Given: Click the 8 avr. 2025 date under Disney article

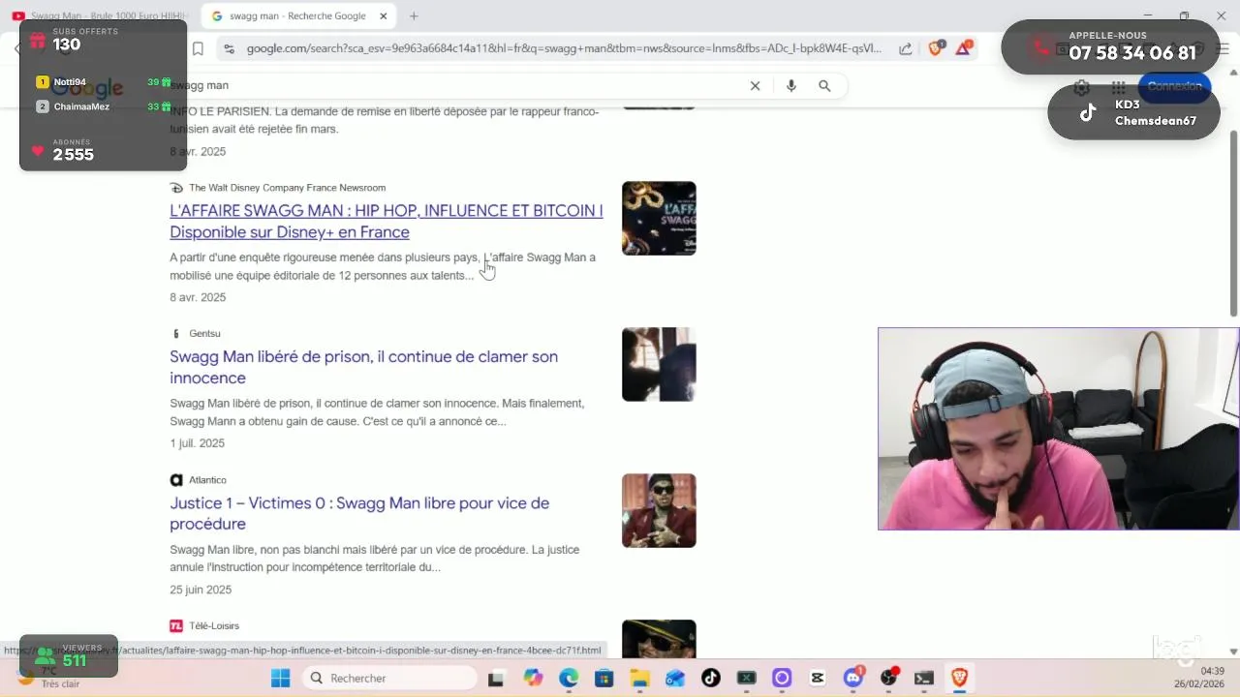Looking at the screenshot, I should [198, 297].
